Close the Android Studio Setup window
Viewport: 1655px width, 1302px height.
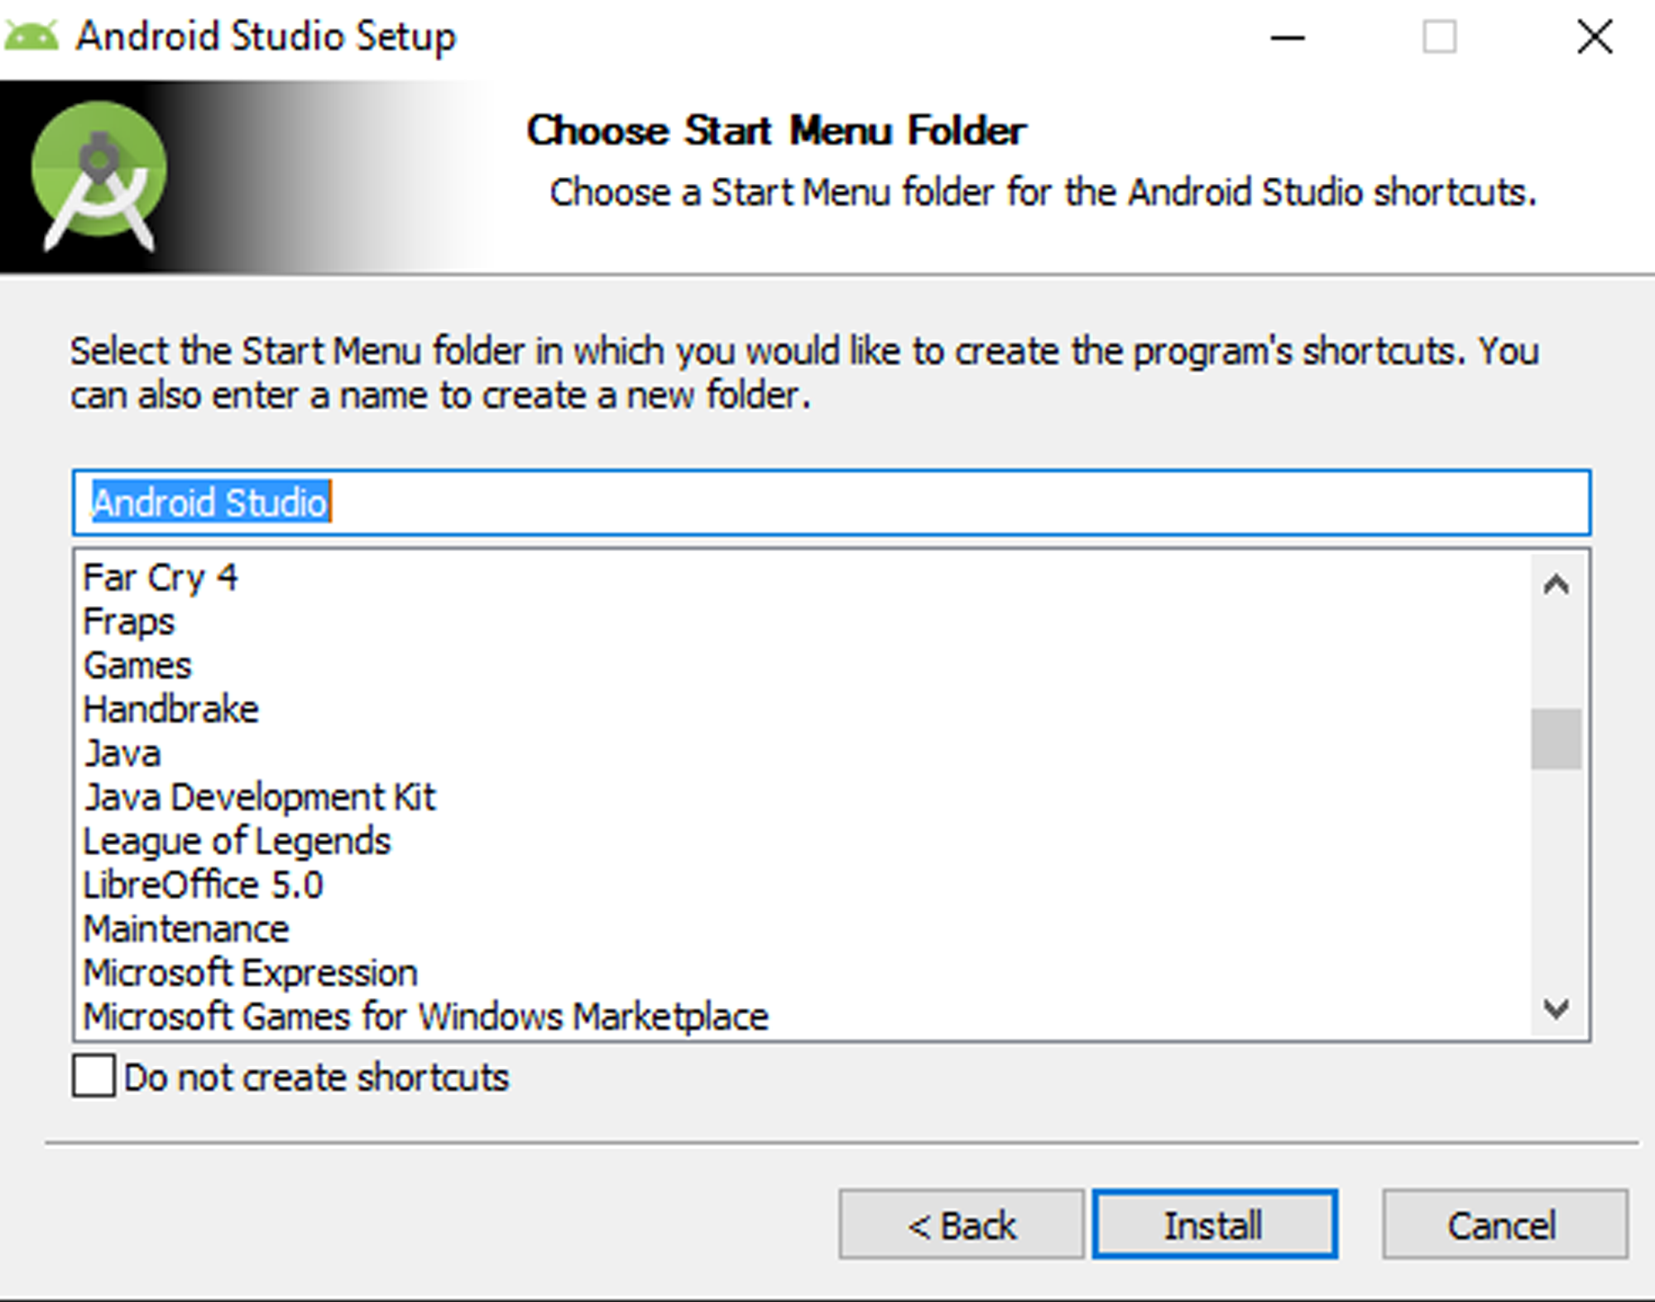(x=1594, y=37)
